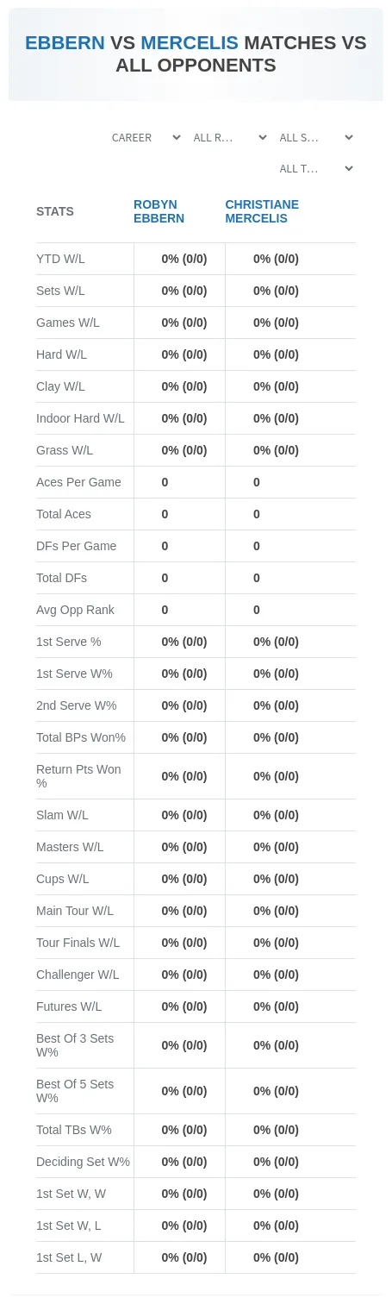The width and height of the screenshot is (392, 1304).
Task: Click the Grass W/L stat label
Action: [x=65, y=450]
